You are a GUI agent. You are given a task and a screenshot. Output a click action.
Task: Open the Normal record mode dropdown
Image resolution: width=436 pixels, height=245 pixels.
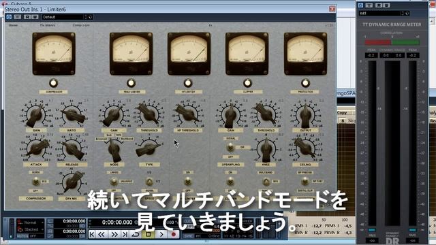point(30,223)
